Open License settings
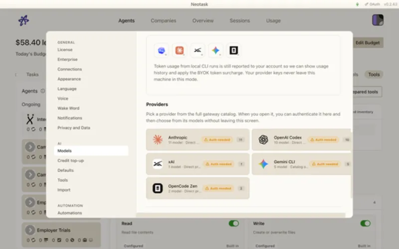399x249 pixels. click(x=65, y=50)
